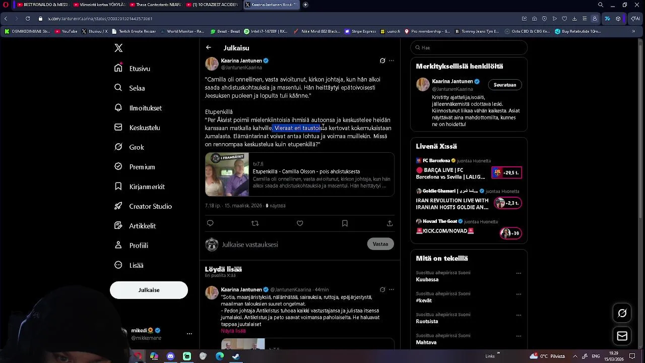Open account menu dots next to mikedi

(189, 334)
